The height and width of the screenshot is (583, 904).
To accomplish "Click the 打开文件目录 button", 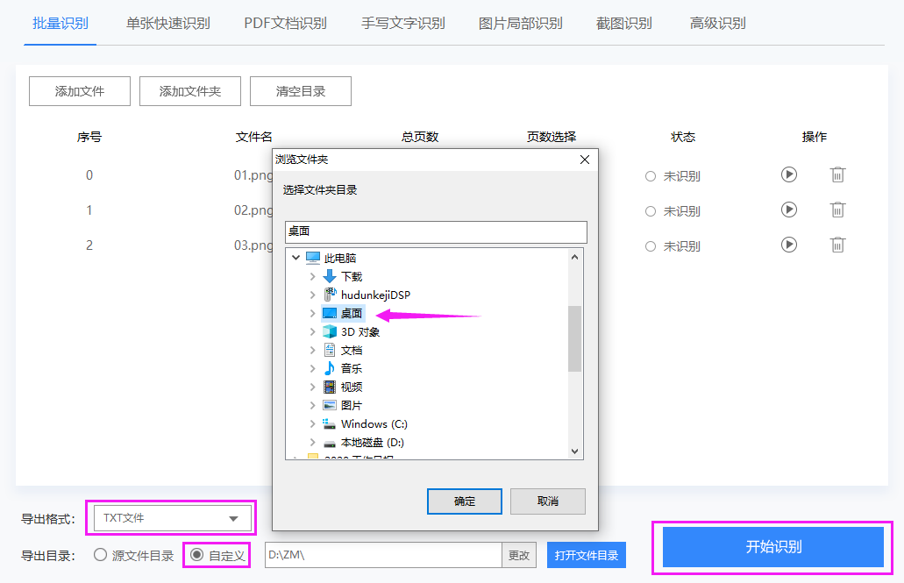I will pyautogui.click(x=587, y=555).
